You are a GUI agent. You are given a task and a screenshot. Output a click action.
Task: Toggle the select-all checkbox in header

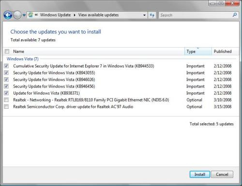coord(7,51)
